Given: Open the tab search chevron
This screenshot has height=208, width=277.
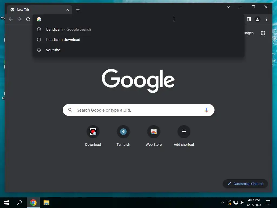Looking at the screenshot, I should 228,7.
